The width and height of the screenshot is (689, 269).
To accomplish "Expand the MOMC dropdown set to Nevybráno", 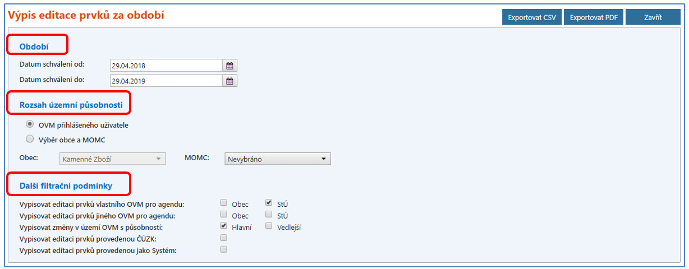I will pos(278,159).
